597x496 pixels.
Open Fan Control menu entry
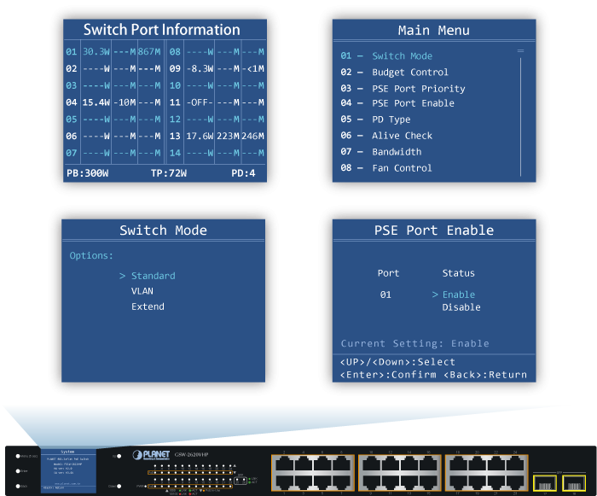click(402, 168)
